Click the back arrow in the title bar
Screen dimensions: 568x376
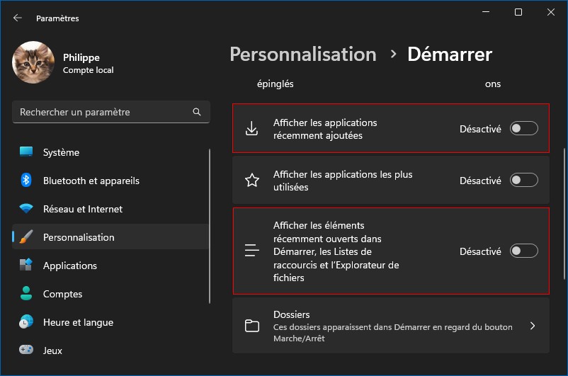(18, 18)
